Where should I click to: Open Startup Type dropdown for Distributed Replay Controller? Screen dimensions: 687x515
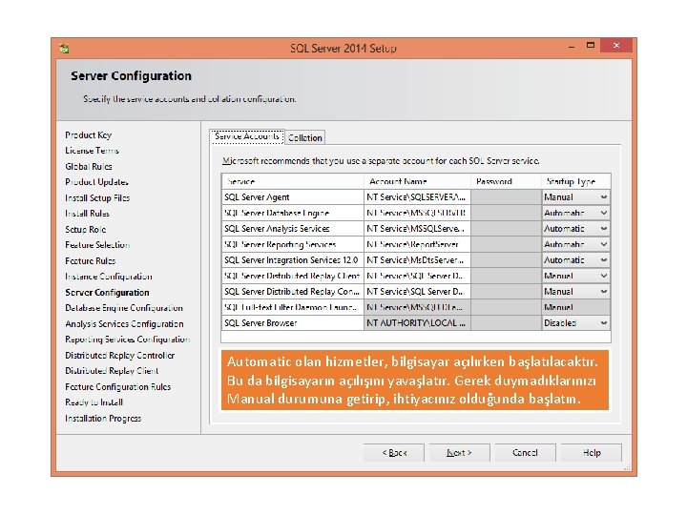[x=604, y=292]
